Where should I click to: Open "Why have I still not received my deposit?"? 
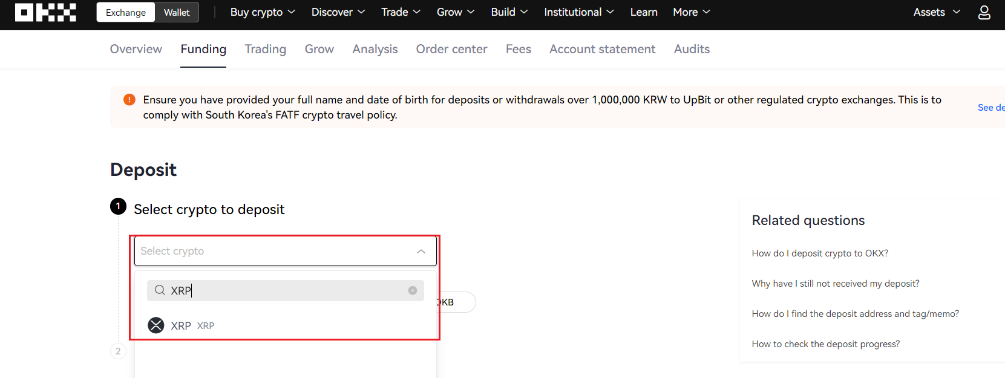(836, 284)
